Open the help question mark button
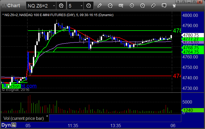This screenshot has width=205, height=129. tap(178, 2)
